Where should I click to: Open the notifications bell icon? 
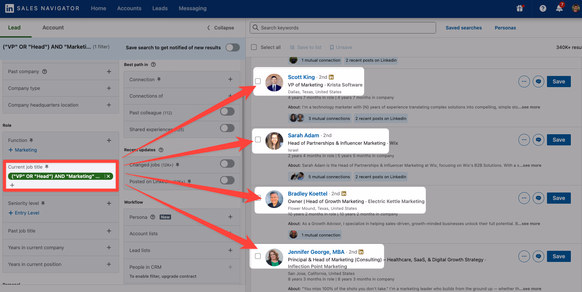559,8
